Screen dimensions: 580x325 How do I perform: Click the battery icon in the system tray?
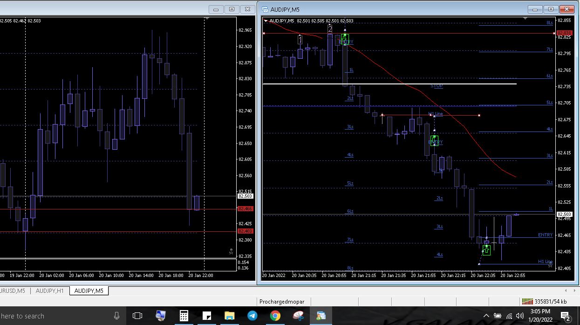(x=498, y=316)
